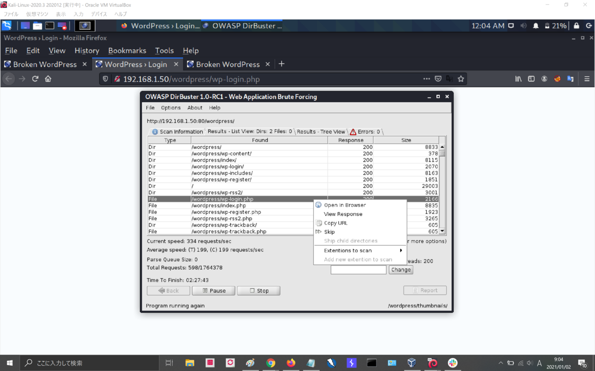Expand Extentions to scan submenu
The image size is (595, 371).
(x=360, y=250)
